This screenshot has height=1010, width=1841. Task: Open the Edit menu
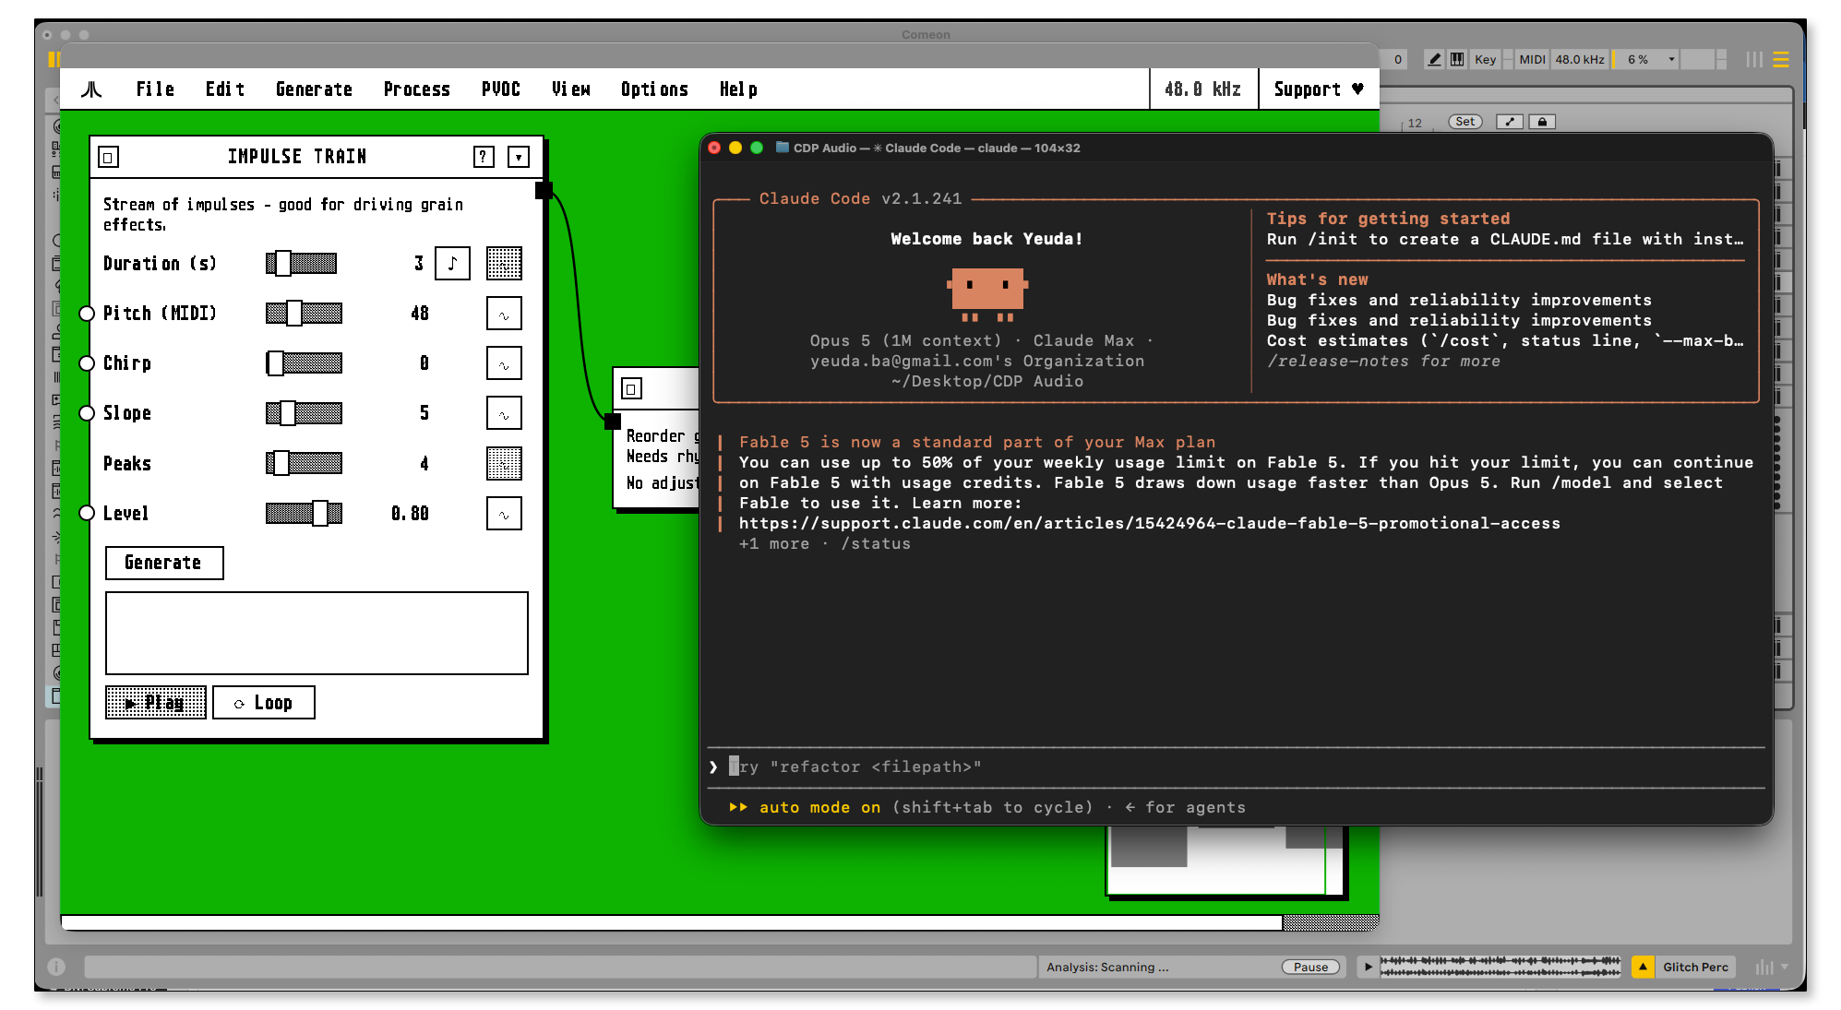pos(225,89)
